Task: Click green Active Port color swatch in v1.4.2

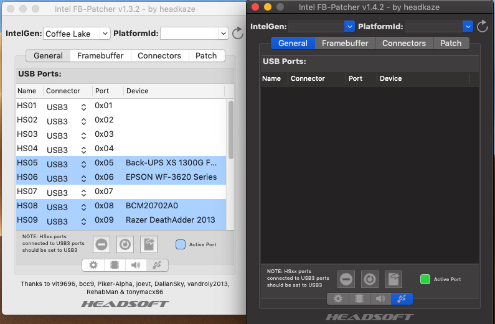Action: click(x=425, y=279)
